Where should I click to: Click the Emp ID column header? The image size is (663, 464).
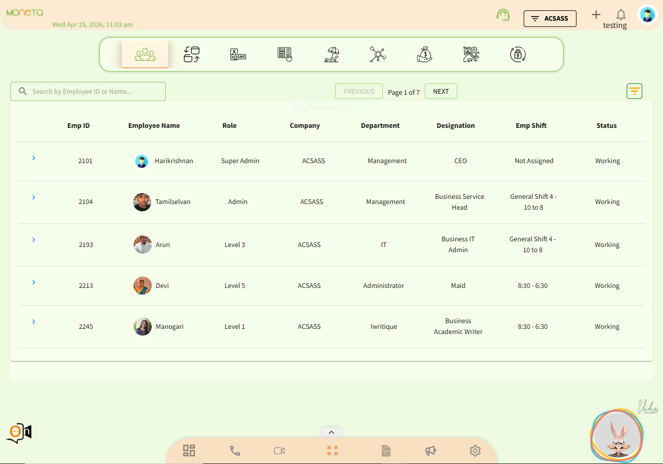tap(79, 125)
